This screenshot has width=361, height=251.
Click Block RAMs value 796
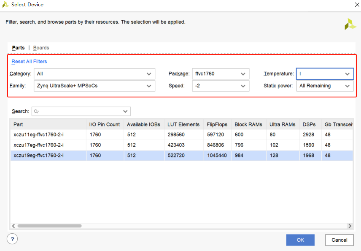(239, 145)
